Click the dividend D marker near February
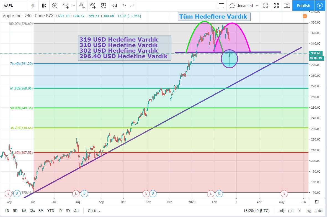 tap(219, 193)
